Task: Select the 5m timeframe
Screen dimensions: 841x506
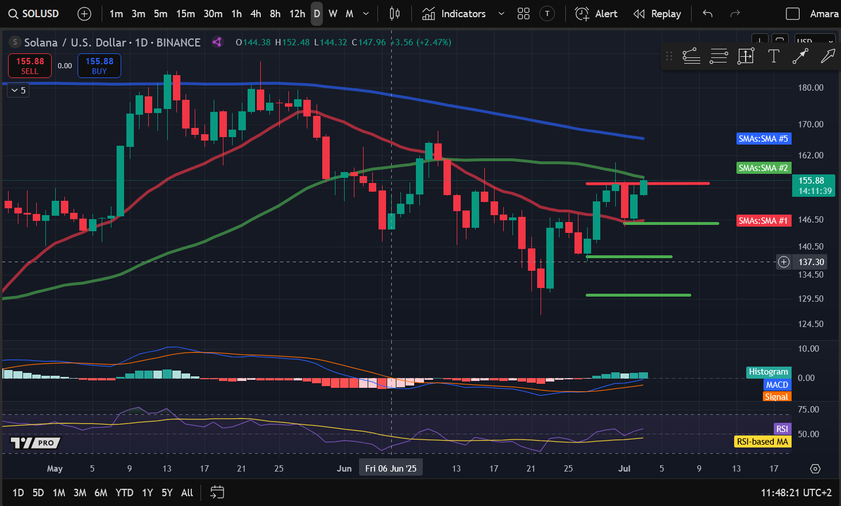Action: (161, 14)
